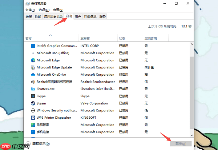Switch to the 详细信息 tab
Screen dimensions: 218x150
pos(90,17)
